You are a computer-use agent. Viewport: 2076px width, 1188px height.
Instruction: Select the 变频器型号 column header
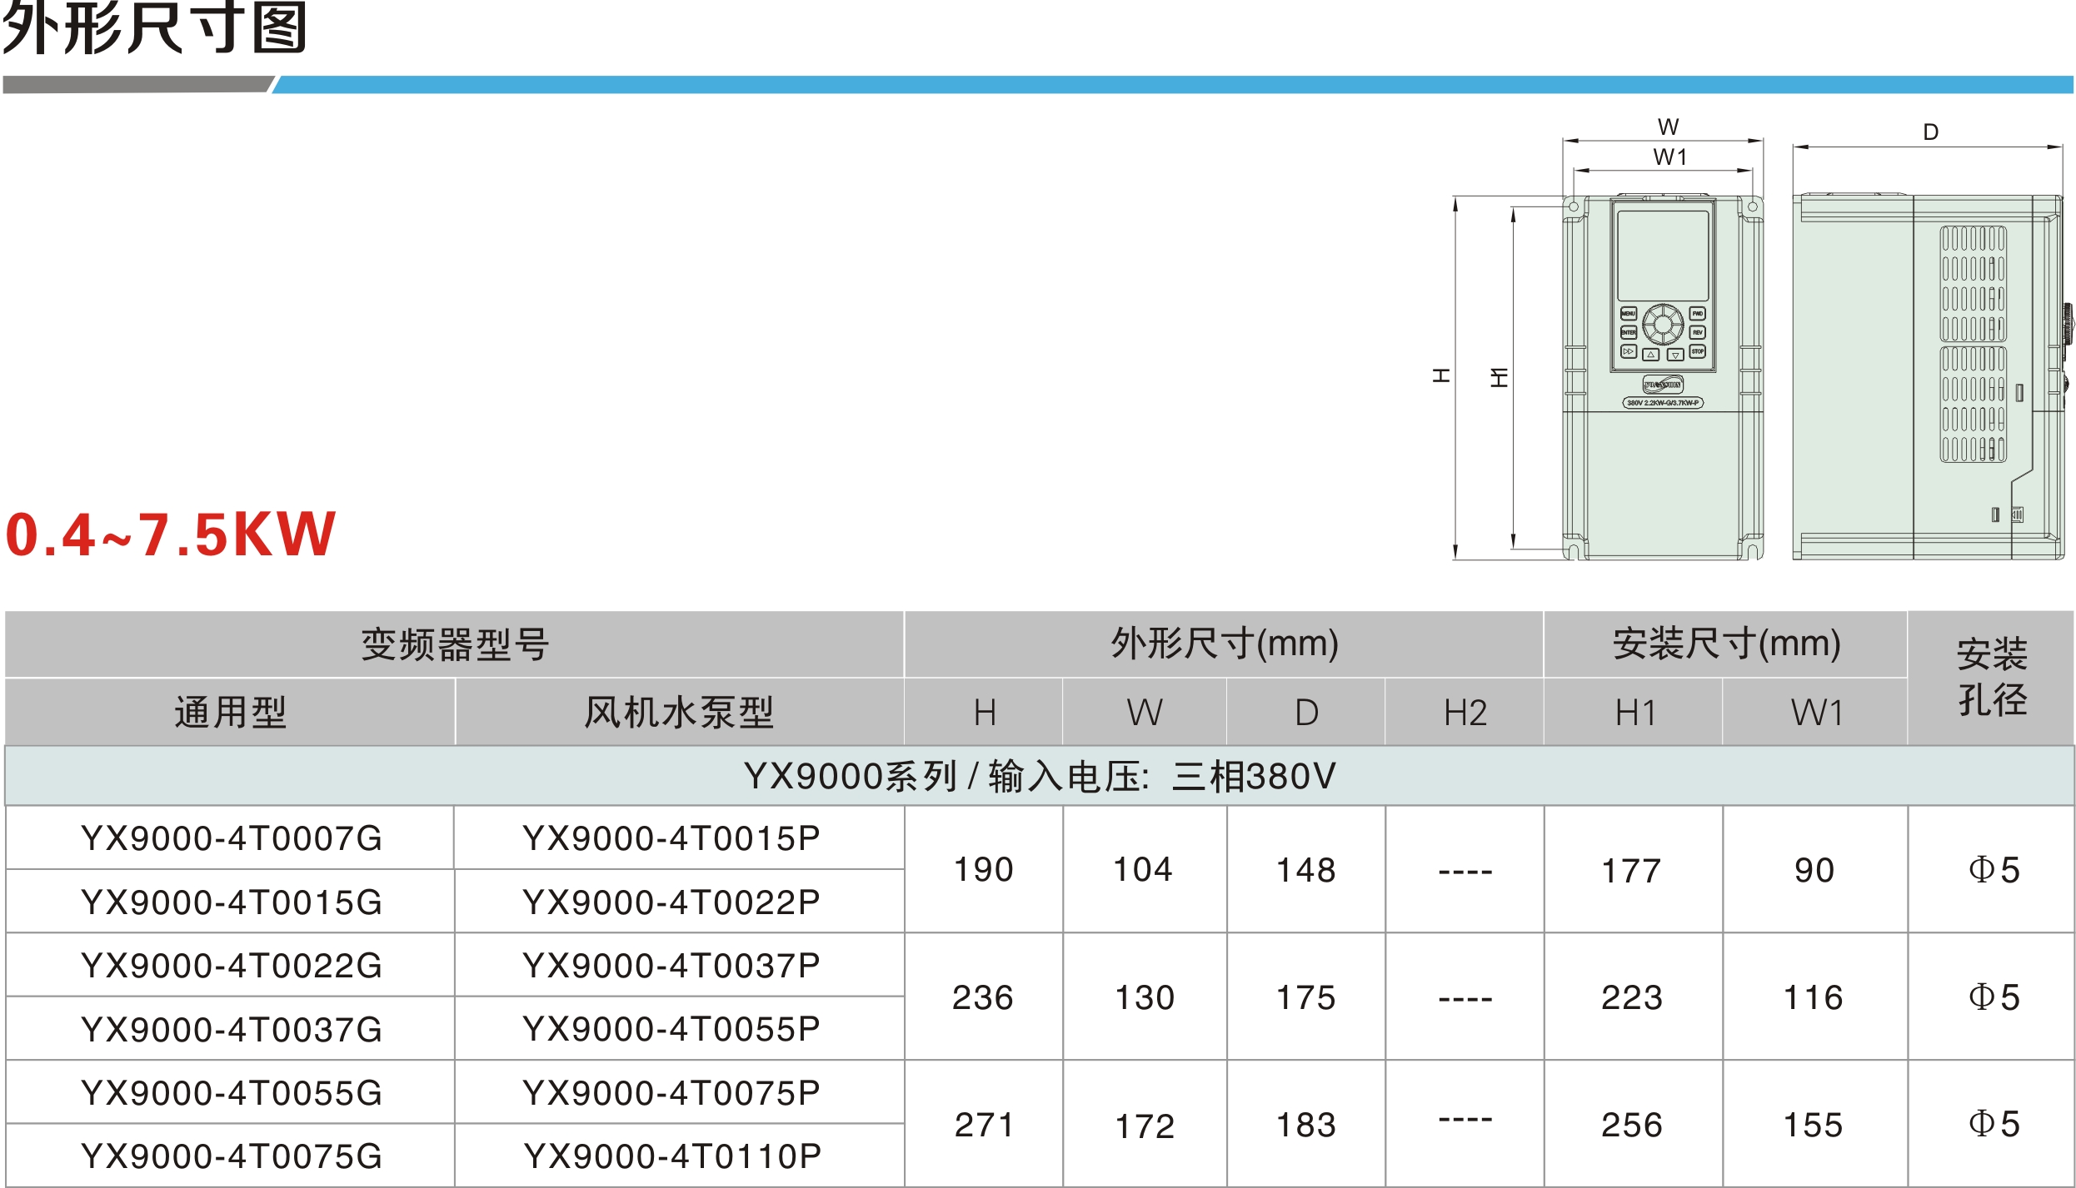[454, 644]
